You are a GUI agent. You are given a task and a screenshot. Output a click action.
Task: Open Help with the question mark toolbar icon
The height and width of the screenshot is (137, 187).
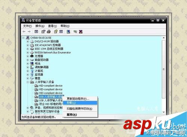[56, 32]
